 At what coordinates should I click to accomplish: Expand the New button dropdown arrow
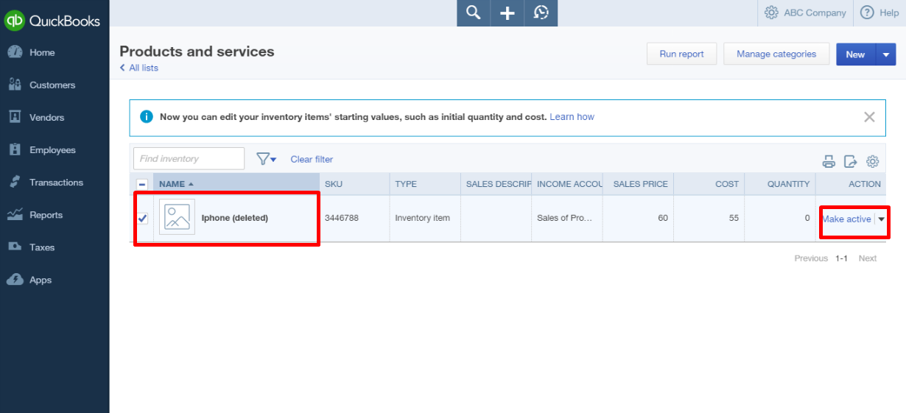885,54
